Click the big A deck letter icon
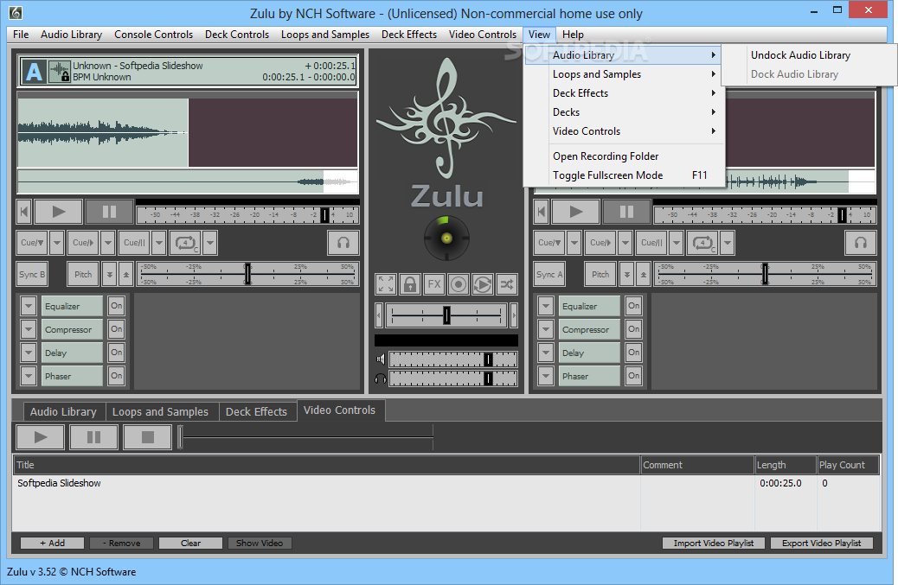The image size is (898, 585). point(34,72)
